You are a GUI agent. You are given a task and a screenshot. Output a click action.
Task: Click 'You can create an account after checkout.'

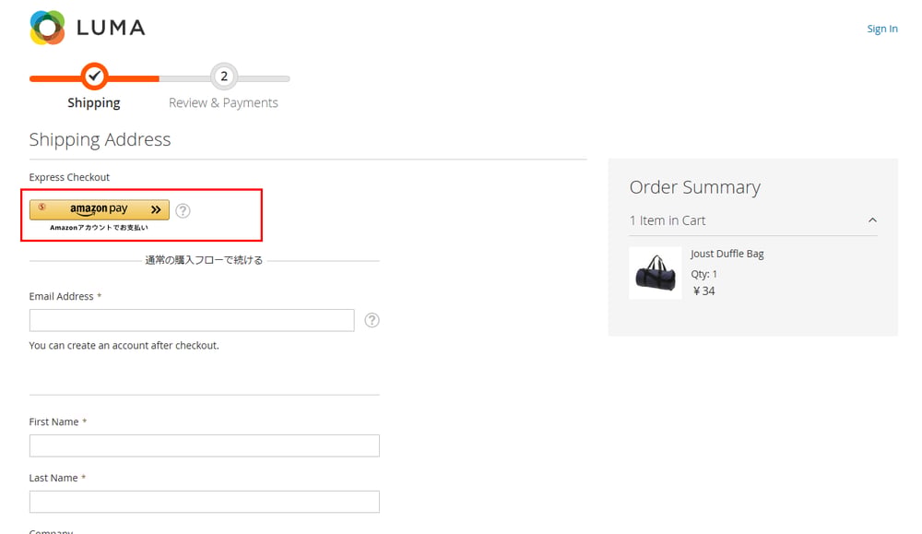[124, 346]
